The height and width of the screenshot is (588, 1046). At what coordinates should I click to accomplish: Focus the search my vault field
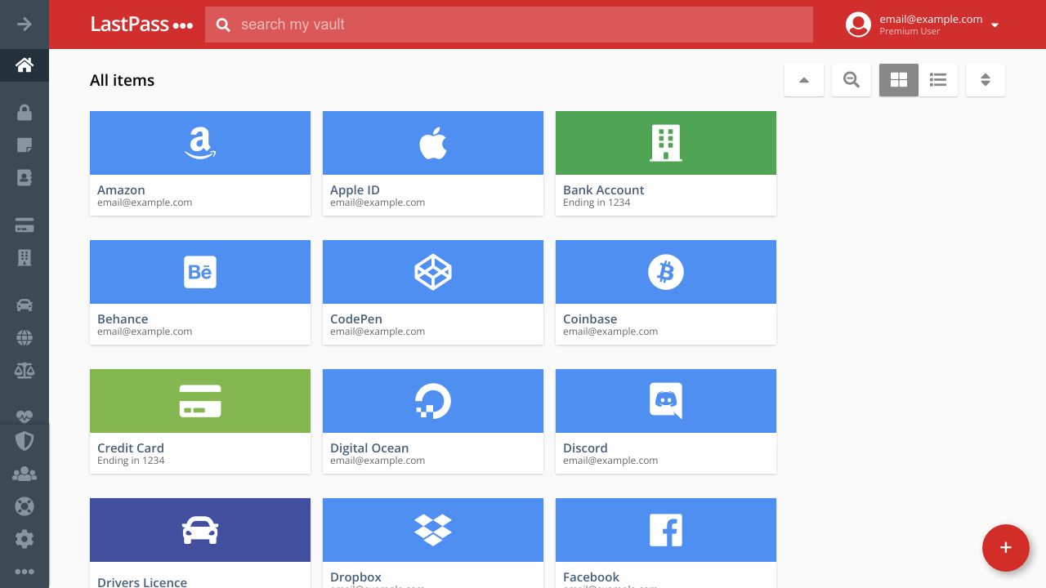click(509, 24)
